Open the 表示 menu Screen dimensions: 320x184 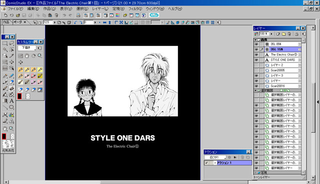click(x=66, y=9)
